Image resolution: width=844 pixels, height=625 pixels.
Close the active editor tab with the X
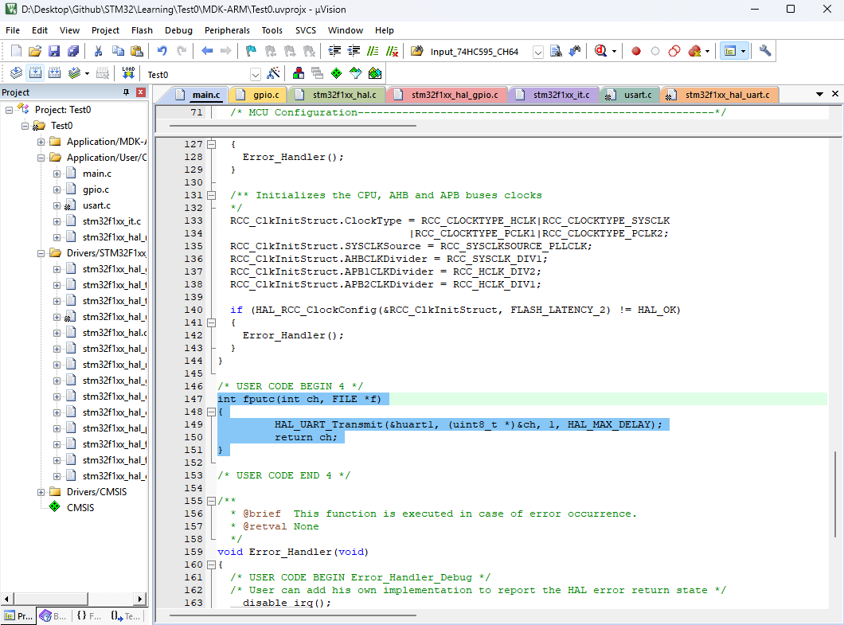coord(835,94)
